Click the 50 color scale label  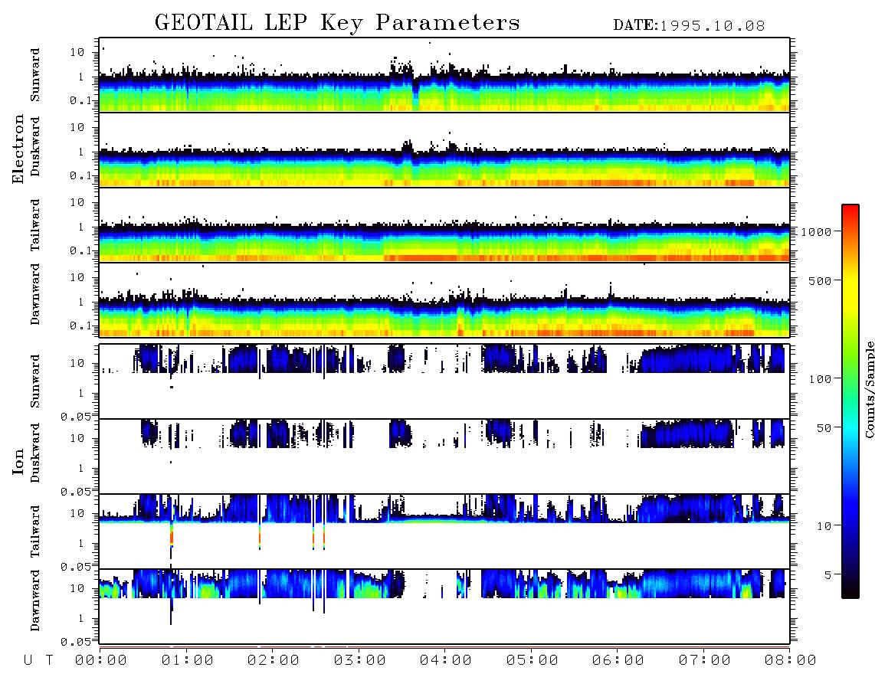pos(824,428)
